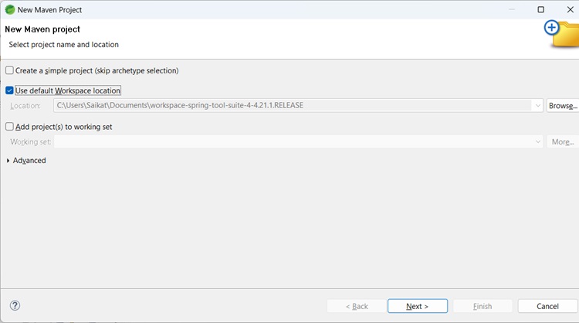Expand the Advanced section
The height and width of the screenshot is (323, 579).
click(x=8, y=161)
